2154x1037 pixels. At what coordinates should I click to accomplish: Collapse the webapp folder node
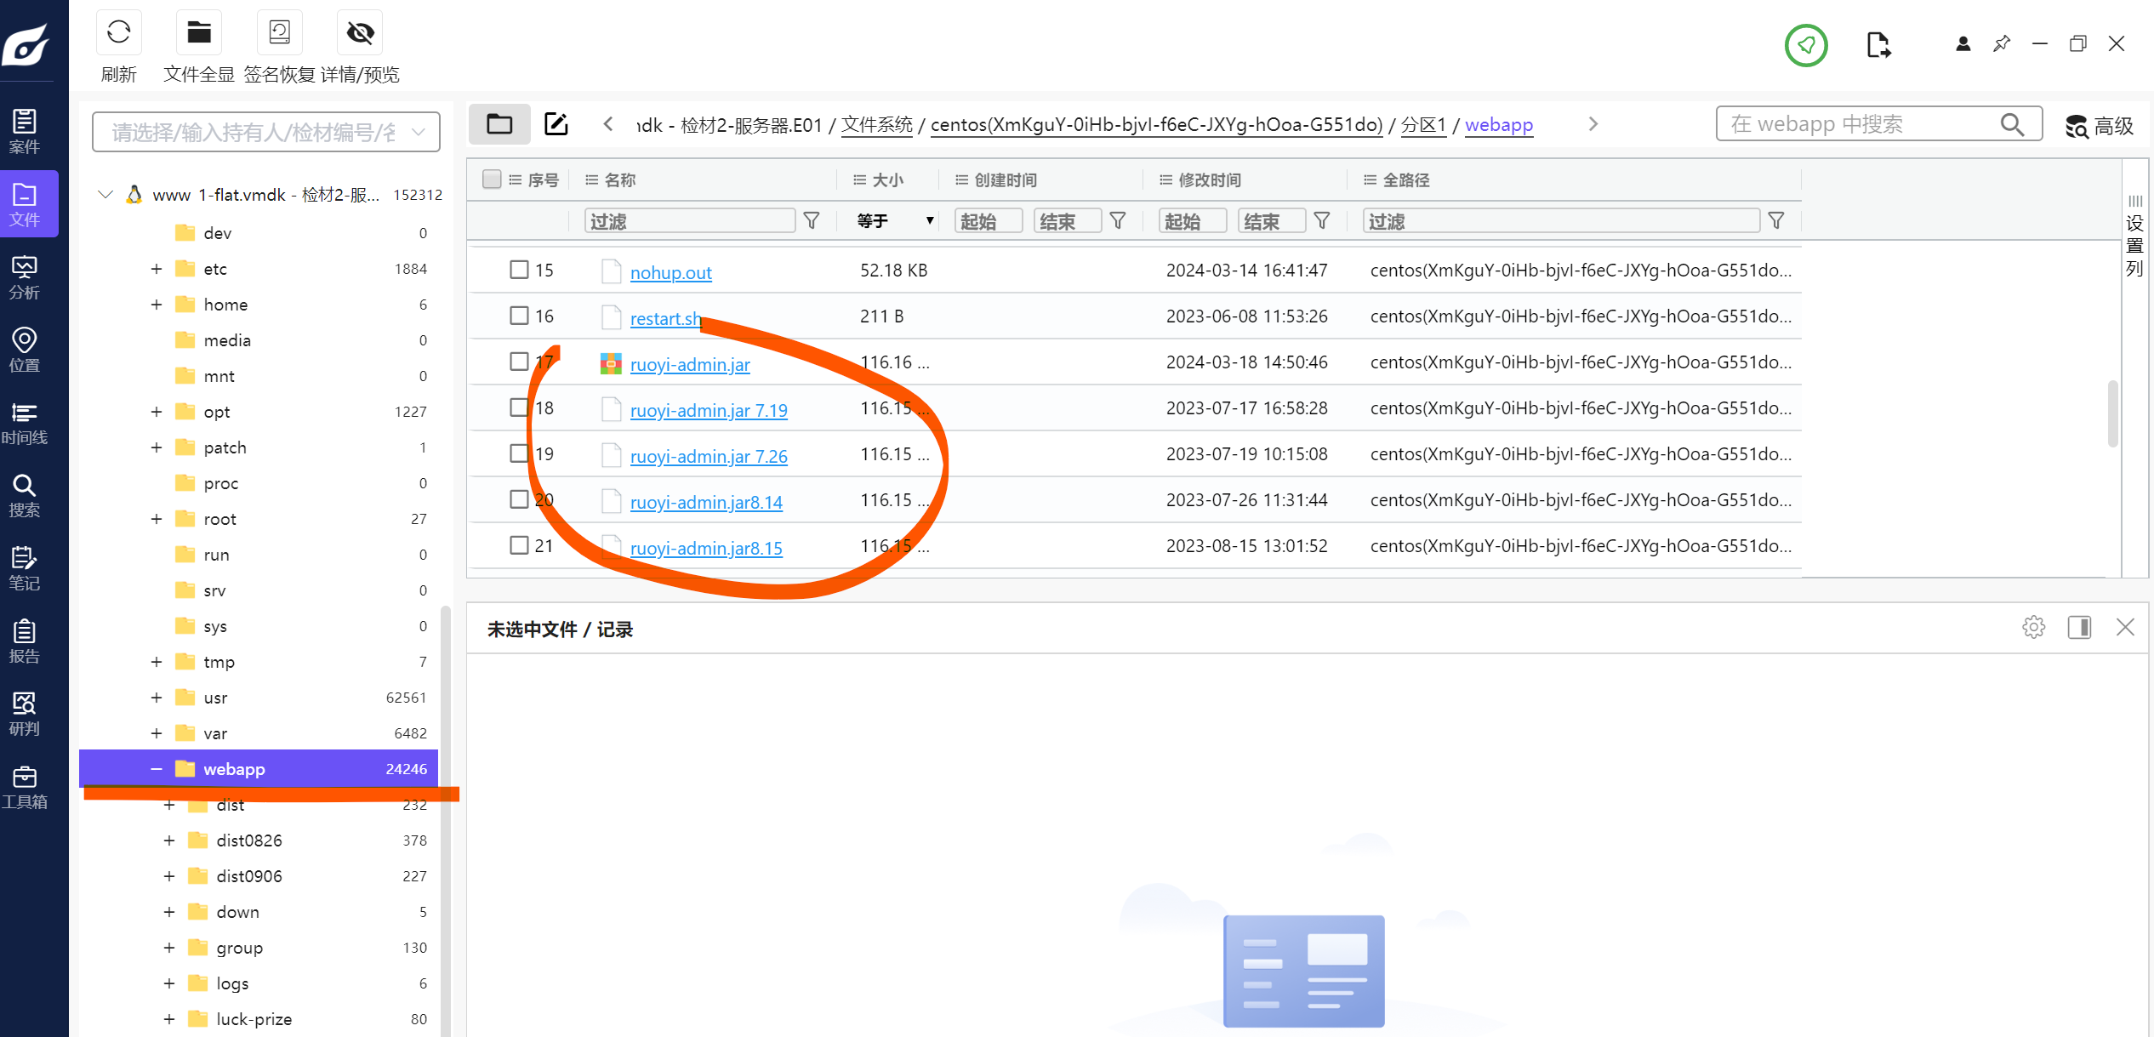[x=157, y=769]
